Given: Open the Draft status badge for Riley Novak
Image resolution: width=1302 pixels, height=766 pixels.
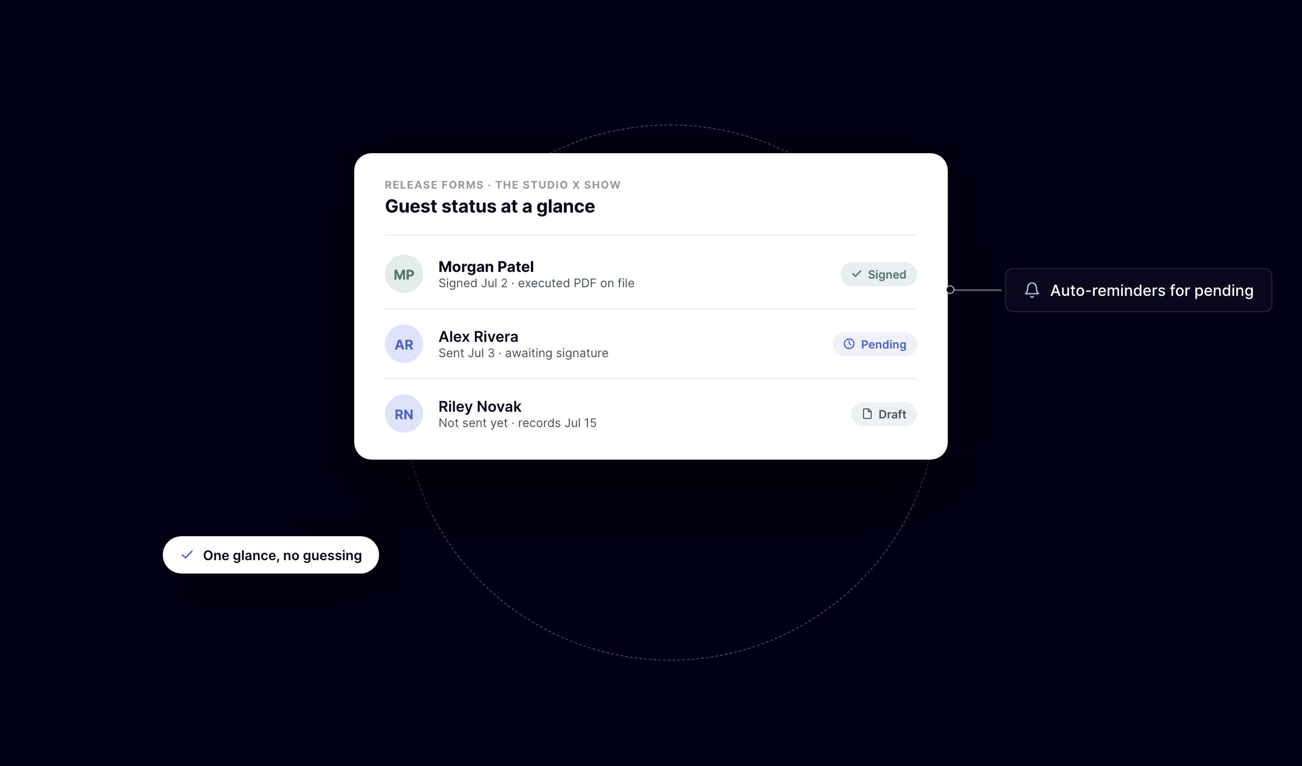Looking at the screenshot, I should click(884, 414).
